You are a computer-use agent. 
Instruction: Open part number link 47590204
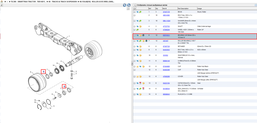coord(166,30)
